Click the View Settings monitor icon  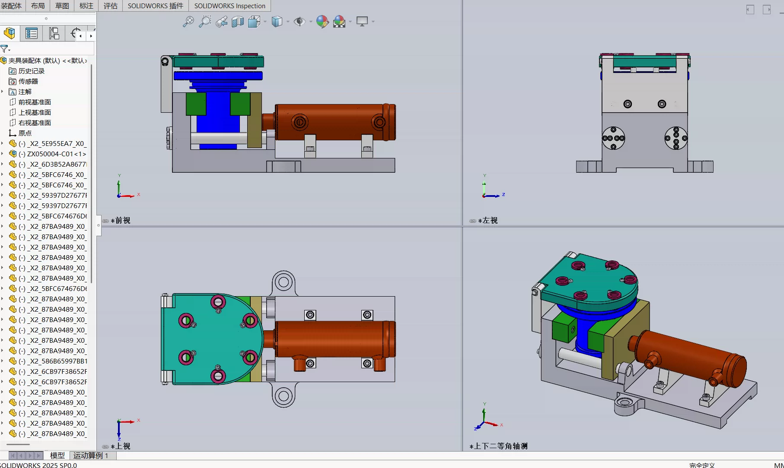(362, 21)
